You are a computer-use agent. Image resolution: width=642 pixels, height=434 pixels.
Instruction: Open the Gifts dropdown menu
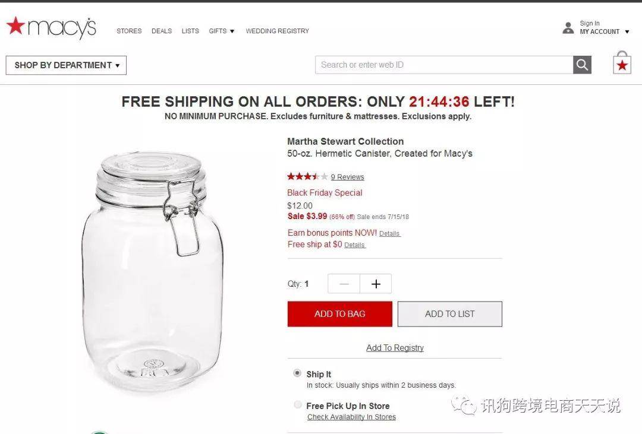pyautogui.click(x=222, y=31)
